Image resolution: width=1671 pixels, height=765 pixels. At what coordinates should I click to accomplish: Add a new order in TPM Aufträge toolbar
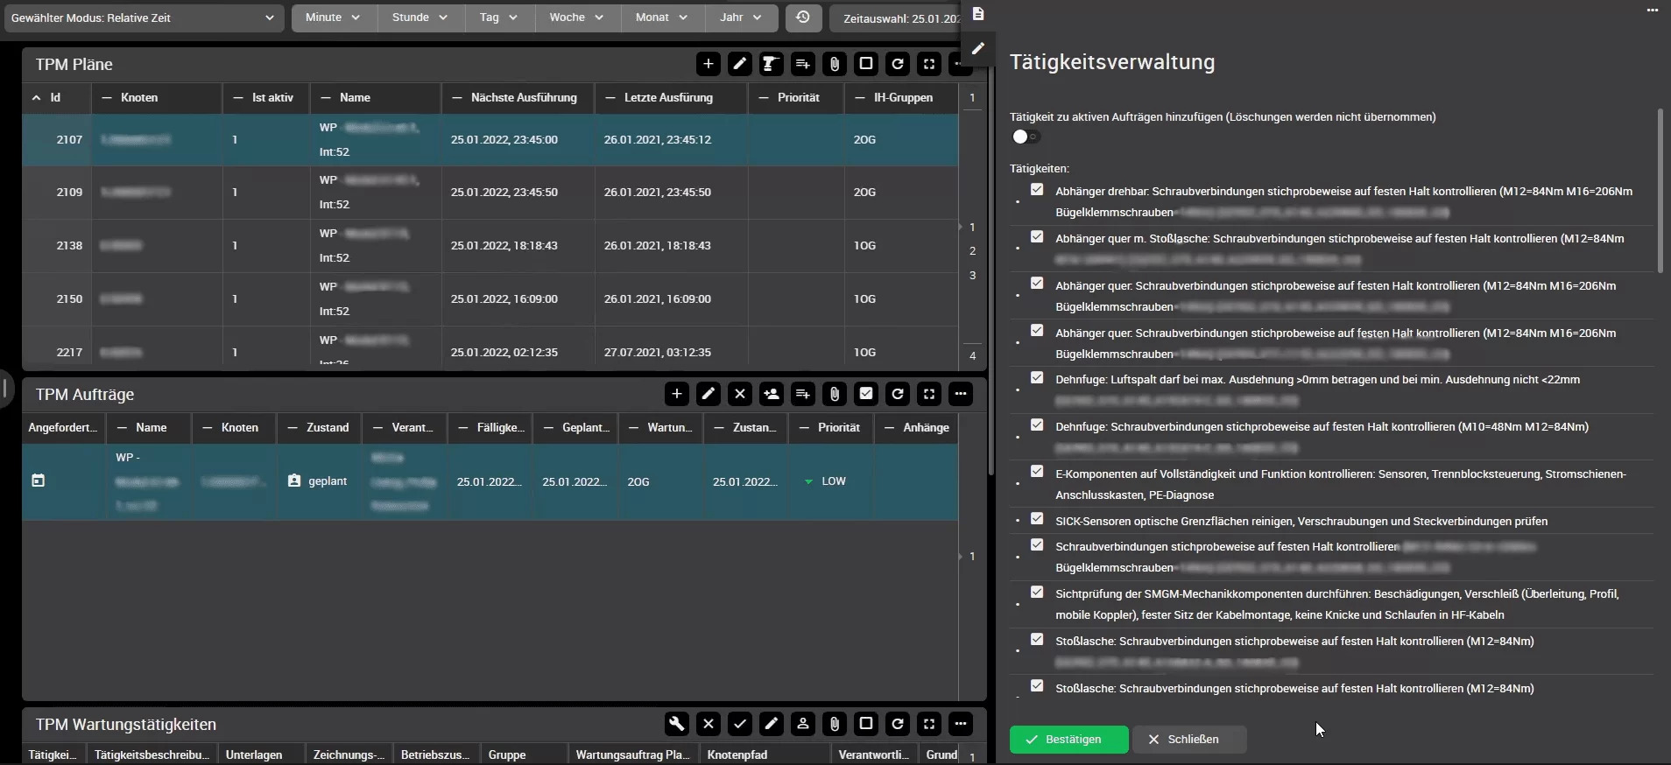(x=677, y=394)
